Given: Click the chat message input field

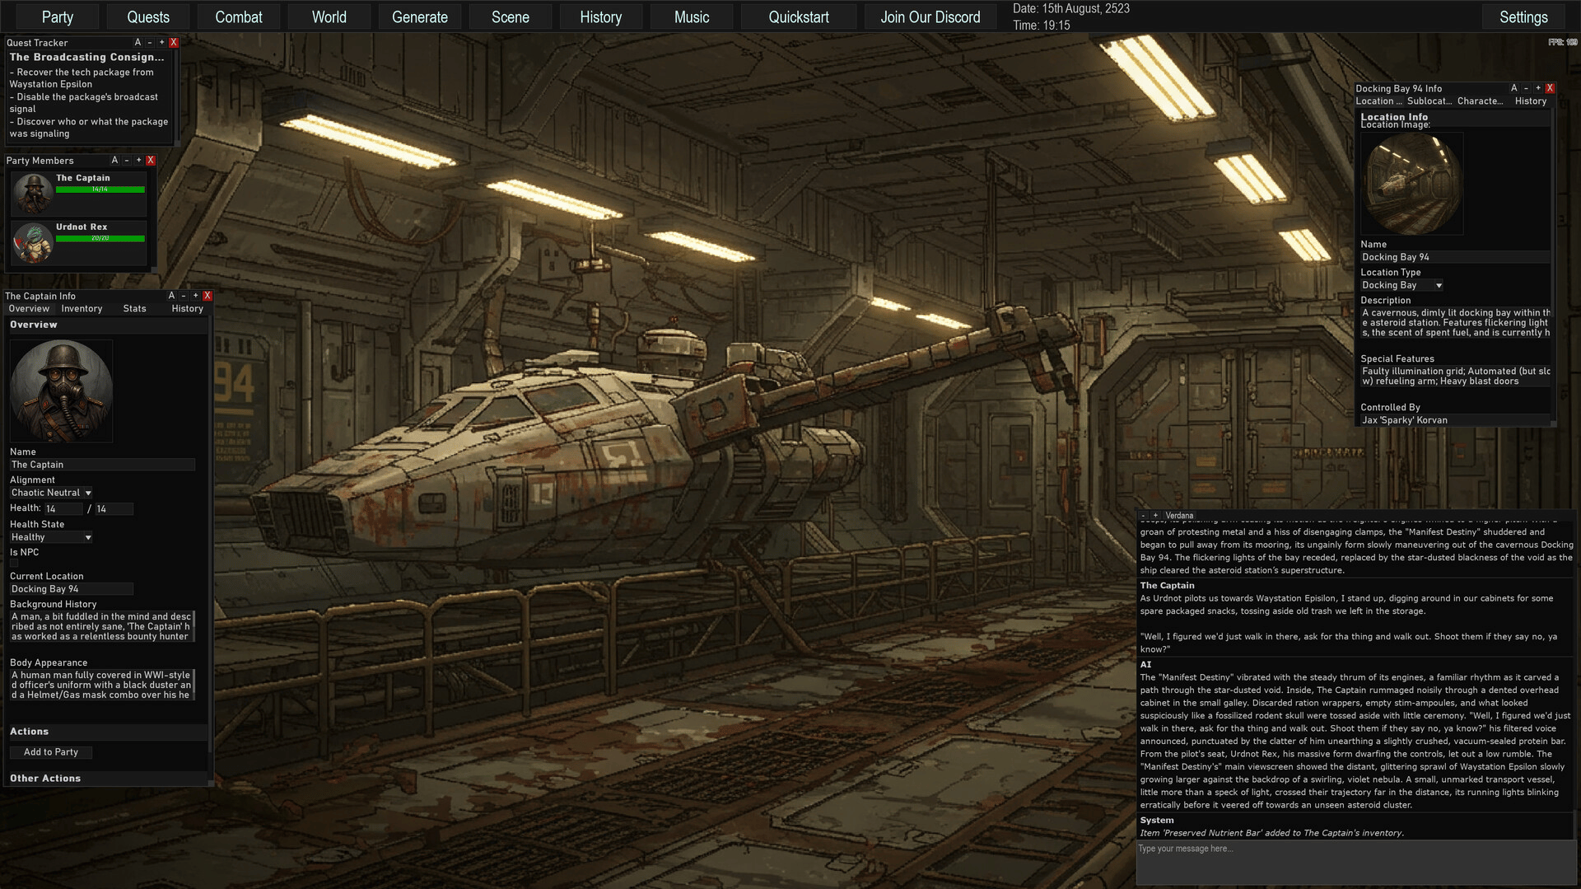Looking at the screenshot, I should 1355,862.
